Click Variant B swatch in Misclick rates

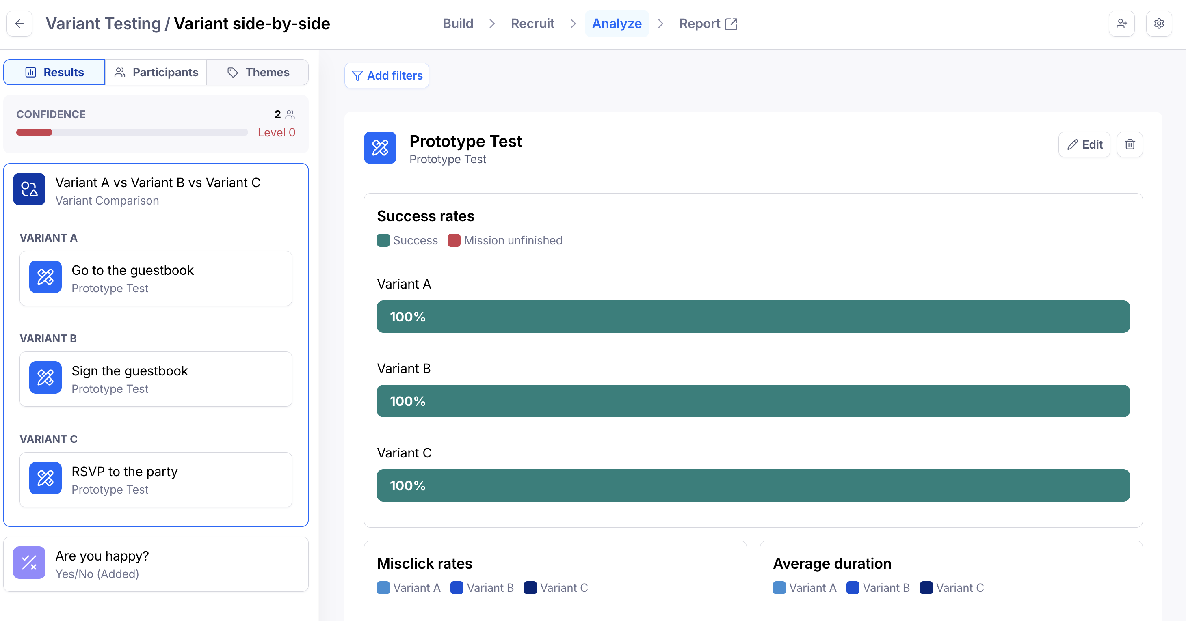click(457, 588)
